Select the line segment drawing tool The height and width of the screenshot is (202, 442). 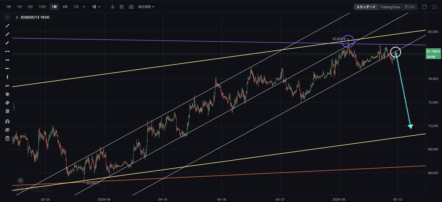click(x=7, y=26)
